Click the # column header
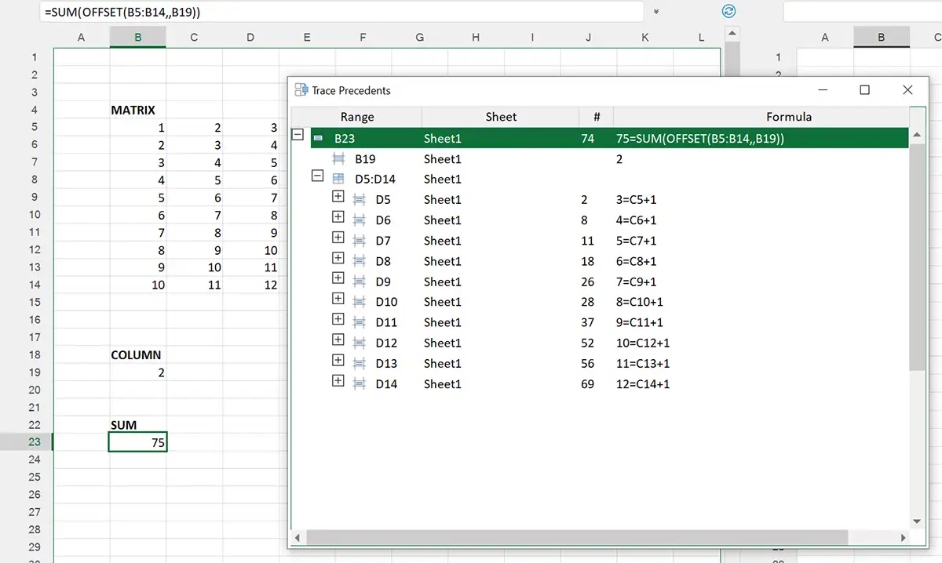Viewport: 942px width, 563px height. (597, 117)
